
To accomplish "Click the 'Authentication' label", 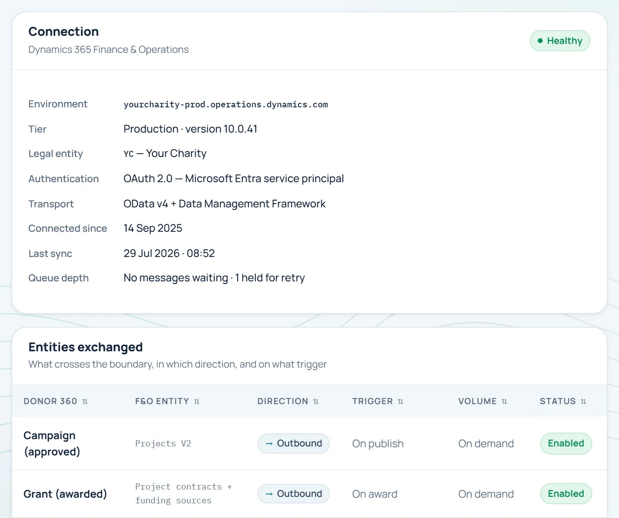I will click(63, 179).
